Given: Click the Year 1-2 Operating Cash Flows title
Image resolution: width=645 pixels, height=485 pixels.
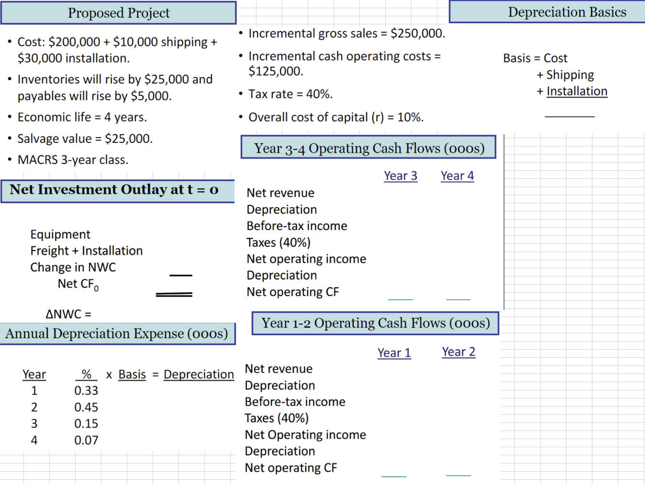Looking at the screenshot, I should pyautogui.click(x=375, y=323).
